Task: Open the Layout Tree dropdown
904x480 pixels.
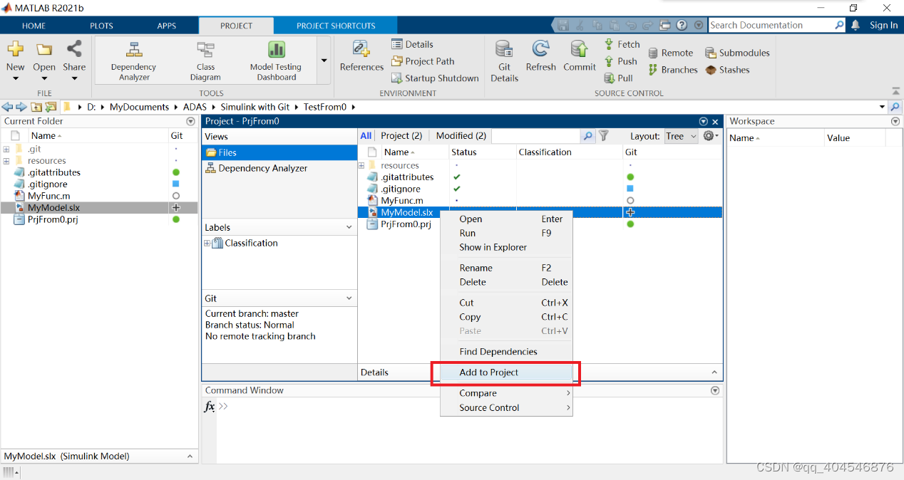Action: point(681,136)
